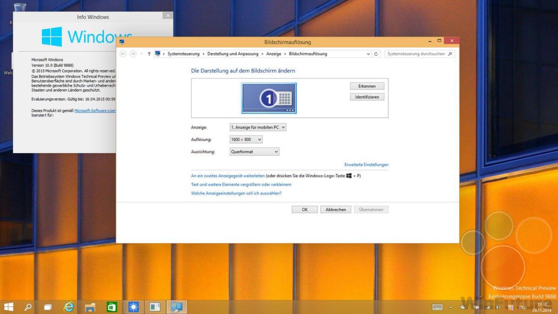Close the Info Windows dialog
Screen dimensions: 558x314
coord(168,16)
